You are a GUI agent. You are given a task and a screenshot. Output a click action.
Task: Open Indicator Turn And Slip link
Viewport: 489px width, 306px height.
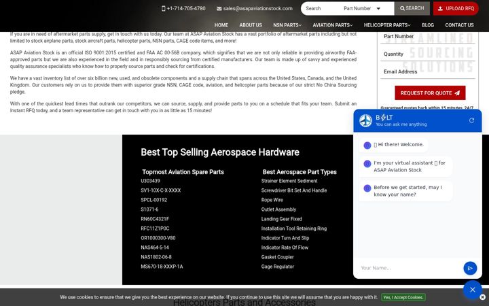285,238
